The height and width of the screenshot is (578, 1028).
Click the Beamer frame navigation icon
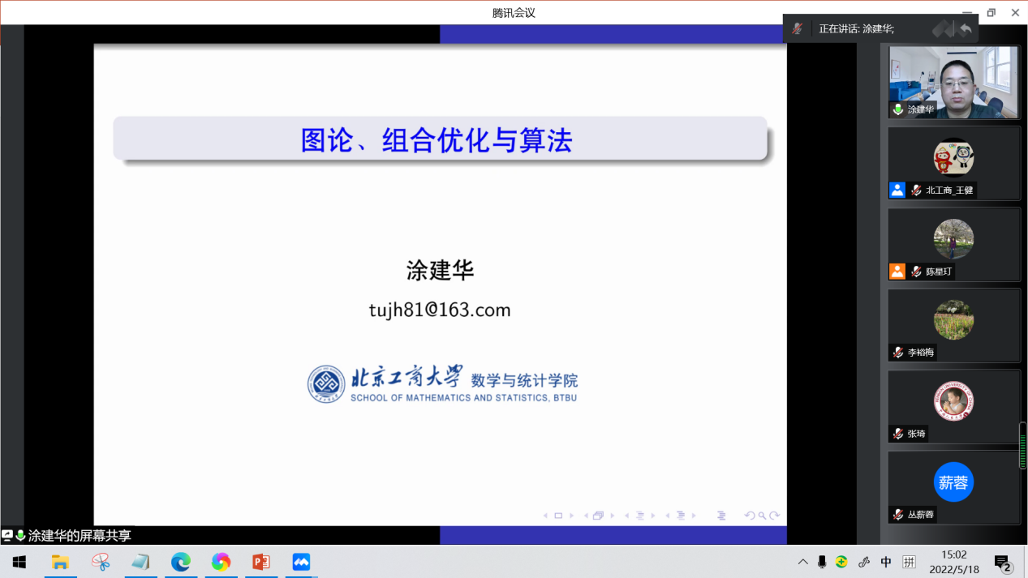point(599,516)
